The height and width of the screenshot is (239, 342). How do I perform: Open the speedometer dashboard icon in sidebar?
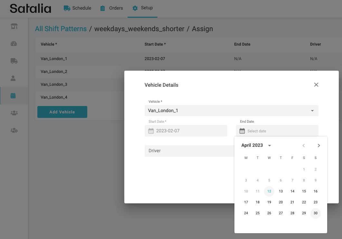coord(14,44)
